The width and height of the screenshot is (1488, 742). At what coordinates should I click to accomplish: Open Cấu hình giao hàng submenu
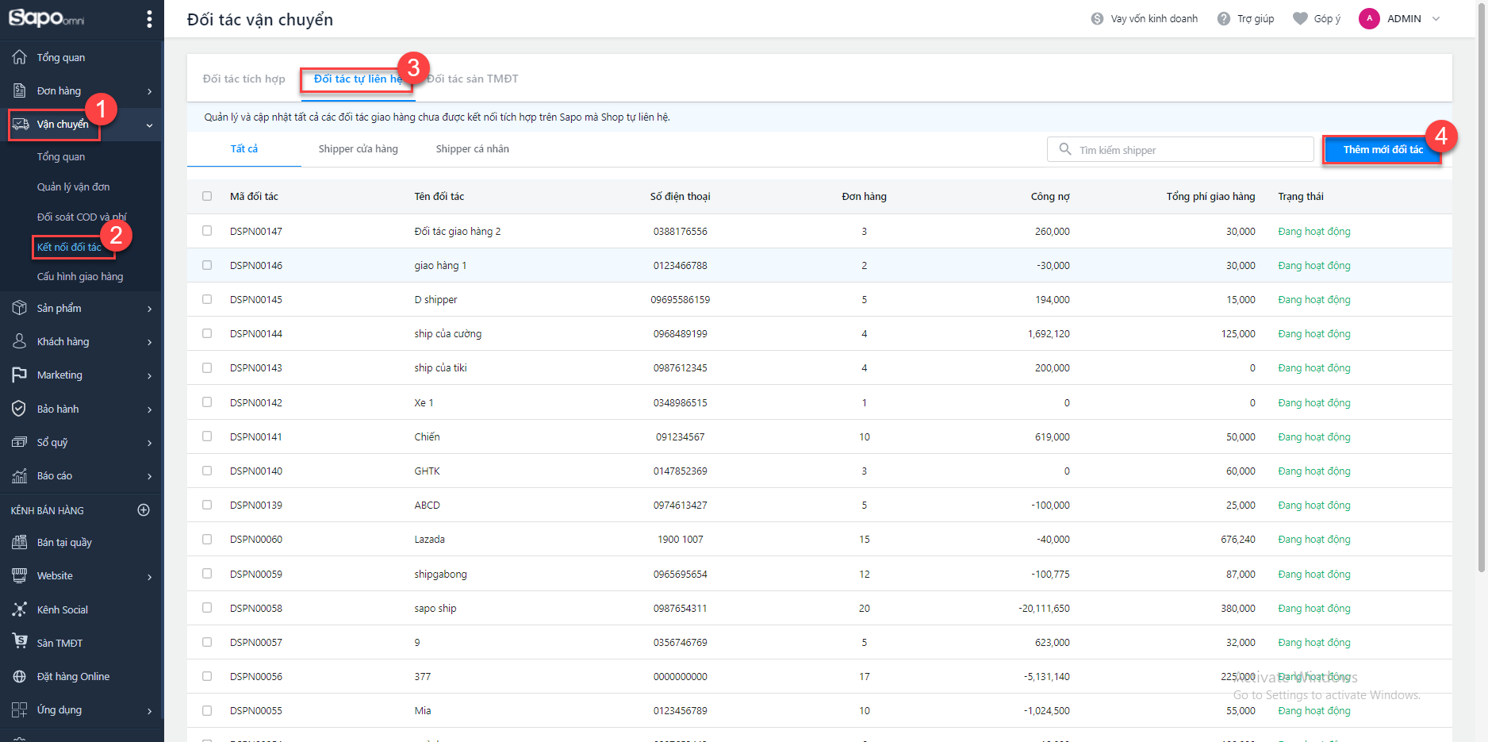point(80,276)
